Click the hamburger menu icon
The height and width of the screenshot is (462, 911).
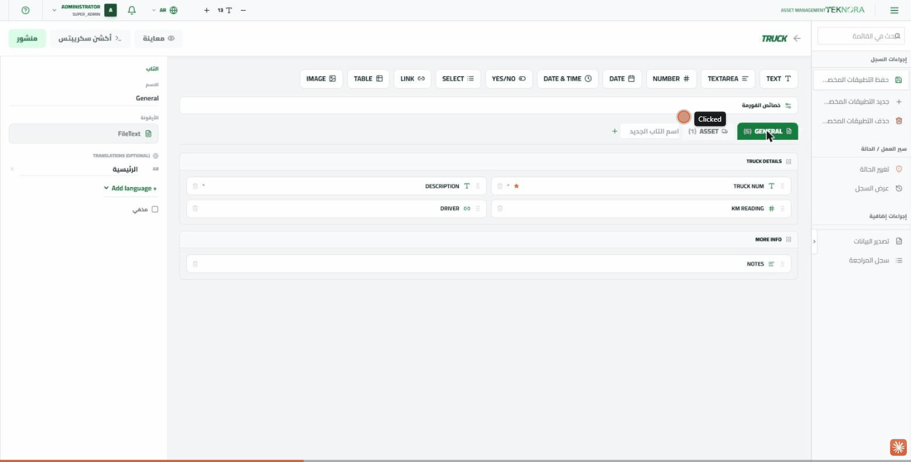(x=894, y=10)
